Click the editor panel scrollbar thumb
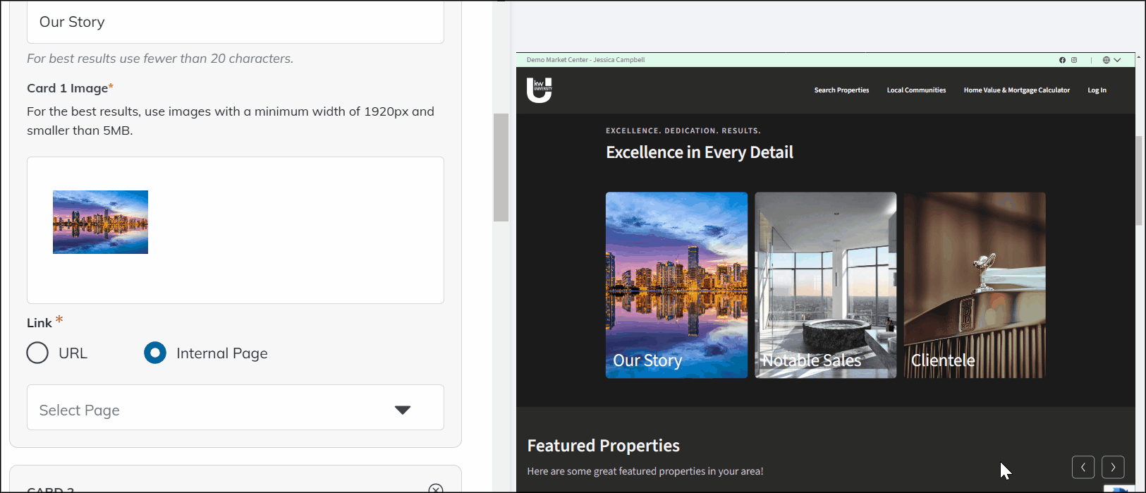Viewport: 1146px width, 493px height. pyautogui.click(x=501, y=167)
